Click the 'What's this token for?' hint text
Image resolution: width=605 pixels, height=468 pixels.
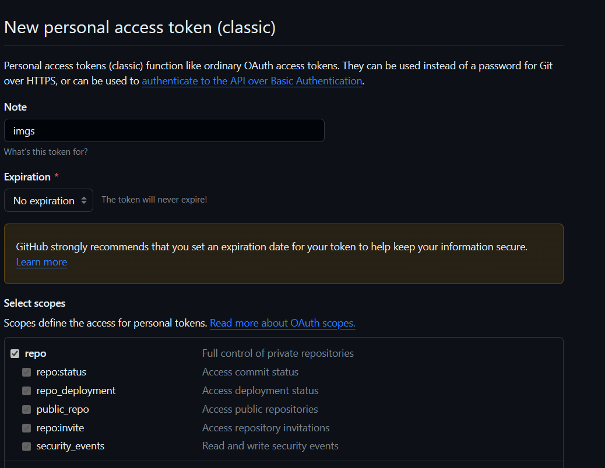[46, 152]
